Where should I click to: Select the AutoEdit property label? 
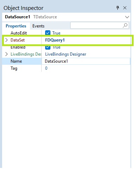(19, 33)
